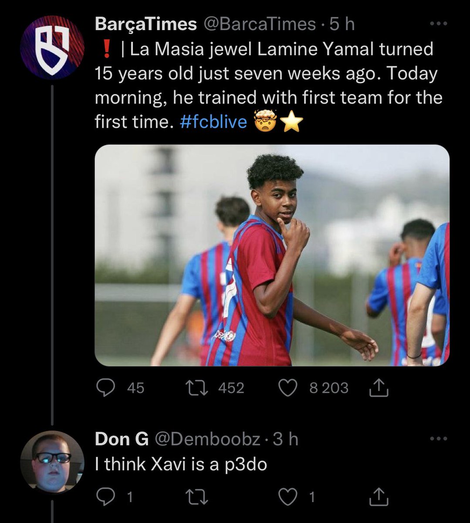Reply to the BarçaTimes tweet
The image size is (470, 523).
(105, 387)
